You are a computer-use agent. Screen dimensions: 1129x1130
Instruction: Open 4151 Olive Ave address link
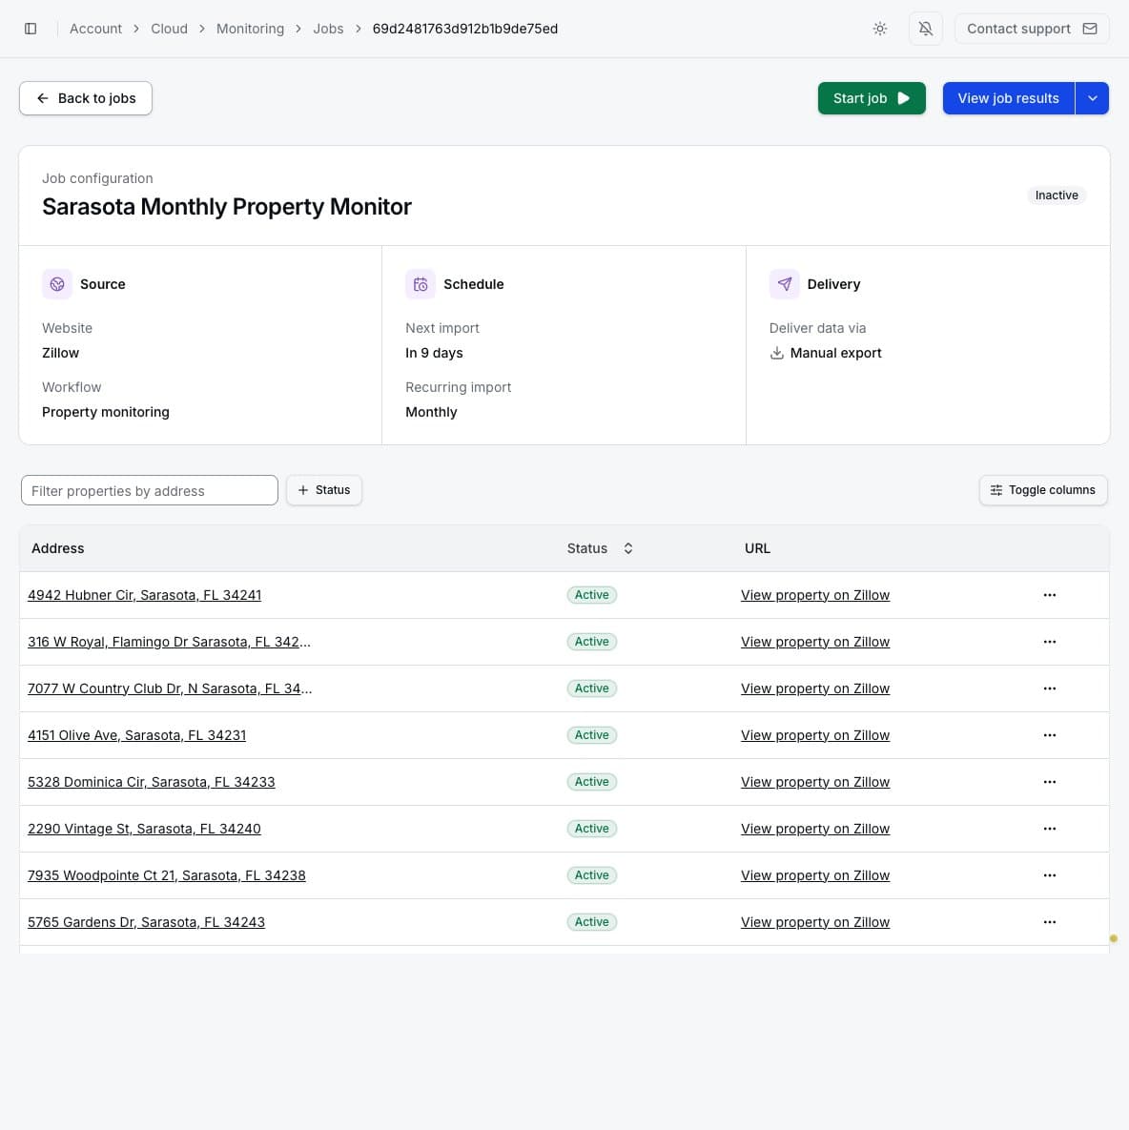(137, 736)
